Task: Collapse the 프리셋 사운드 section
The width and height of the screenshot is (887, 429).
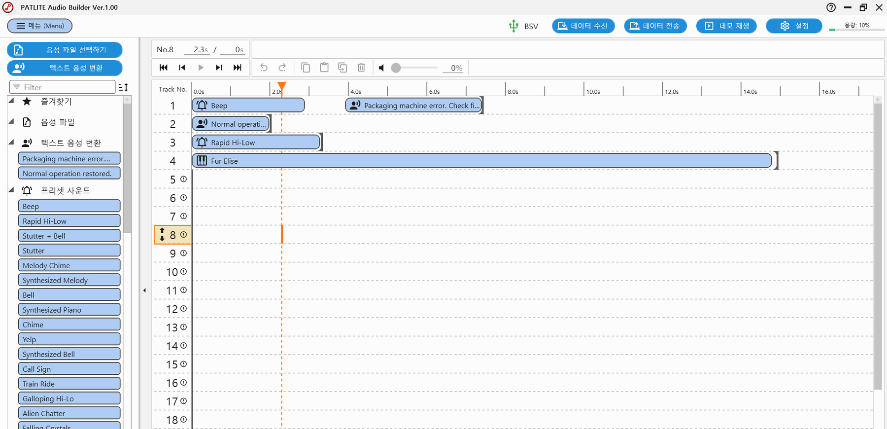Action: coord(11,190)
